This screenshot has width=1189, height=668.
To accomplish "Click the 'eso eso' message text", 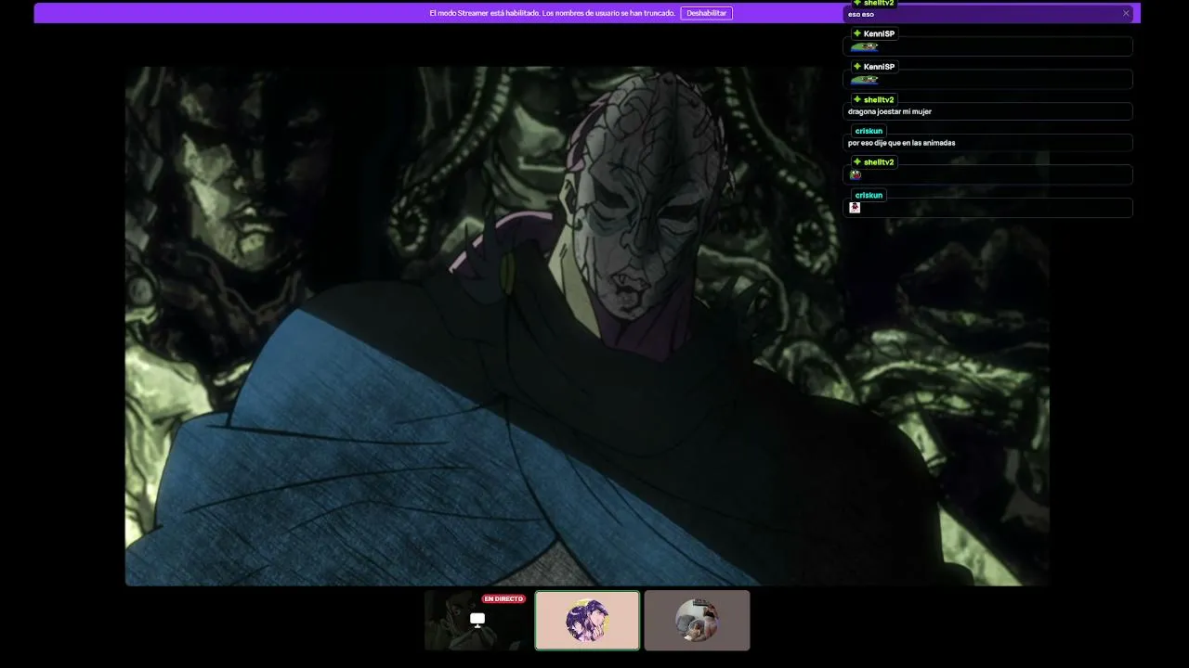I will click(x=861, y=14).
